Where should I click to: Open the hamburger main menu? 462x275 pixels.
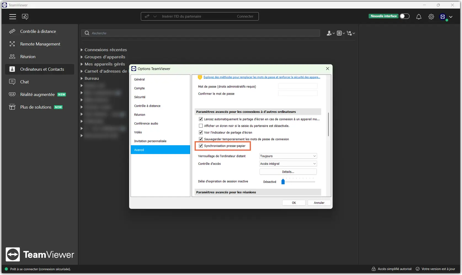click(x=12, y=17)
